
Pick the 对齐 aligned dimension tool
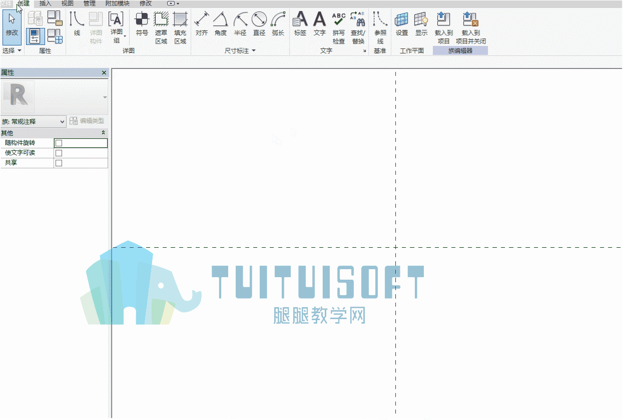coord(202,25)
